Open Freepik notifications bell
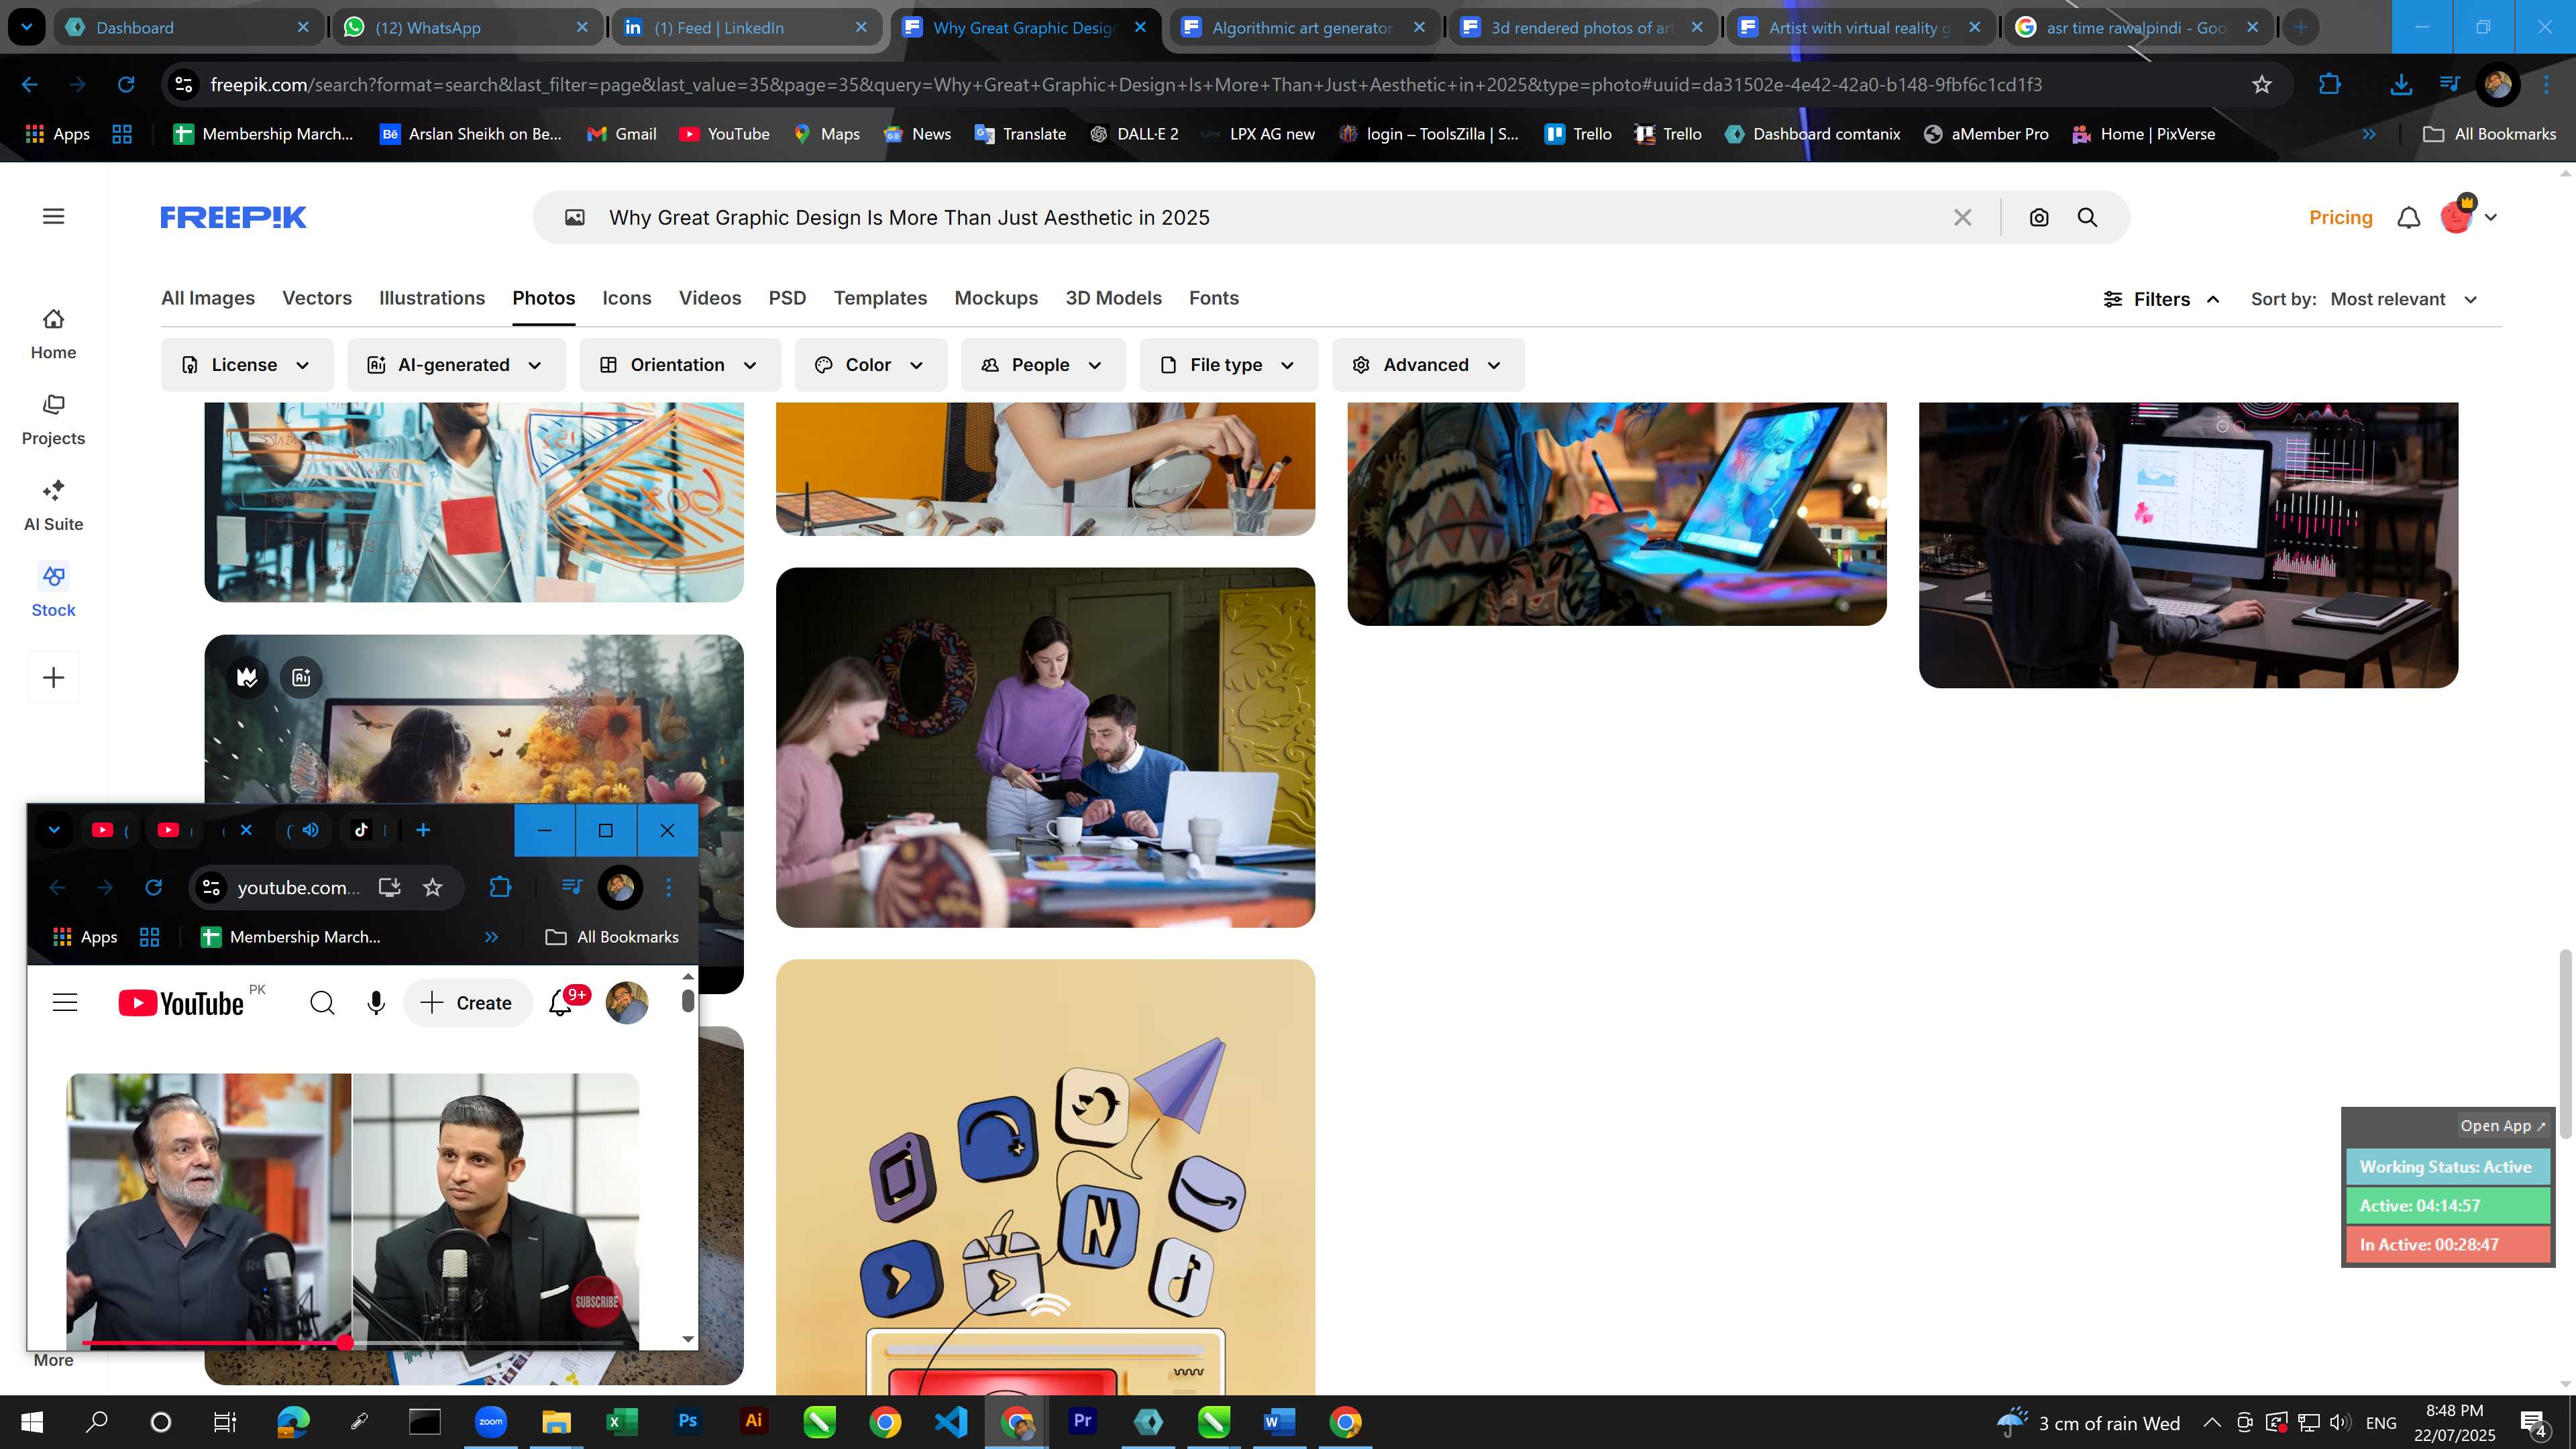The width and height of the screenshot is (2576, 1449). (x=2409, y=217)
